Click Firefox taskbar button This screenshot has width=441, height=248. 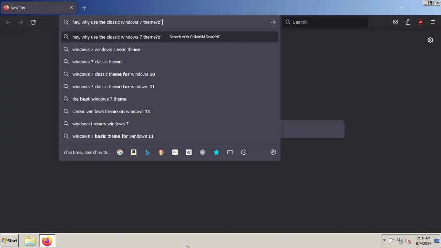[47, 241]
